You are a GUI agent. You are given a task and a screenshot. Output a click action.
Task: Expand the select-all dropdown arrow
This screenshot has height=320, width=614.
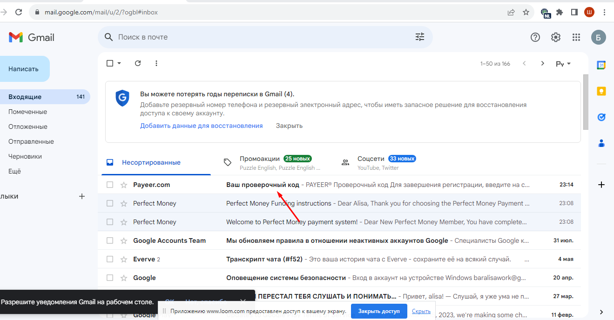point(119,63)
